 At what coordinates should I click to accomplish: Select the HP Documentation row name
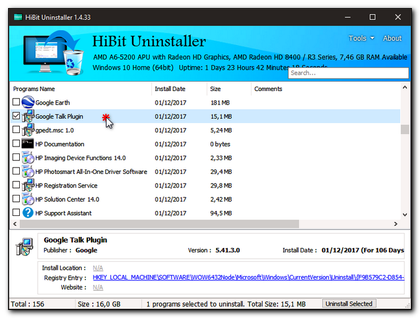(x=59, y=144)
